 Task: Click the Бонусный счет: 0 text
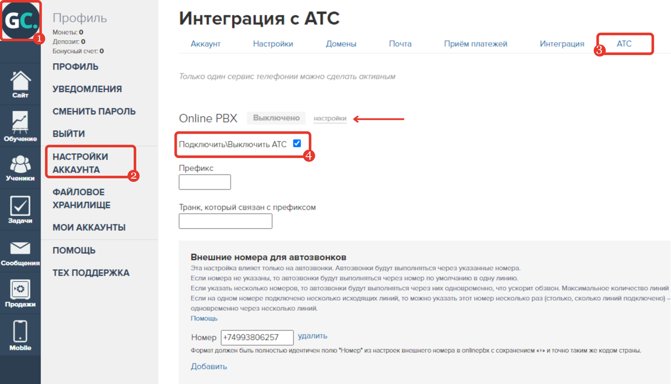(x=78, y=51)
